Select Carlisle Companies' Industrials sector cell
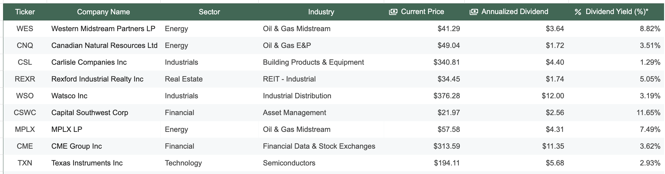This screenshot has width=665, height=174. pos(181,62)
